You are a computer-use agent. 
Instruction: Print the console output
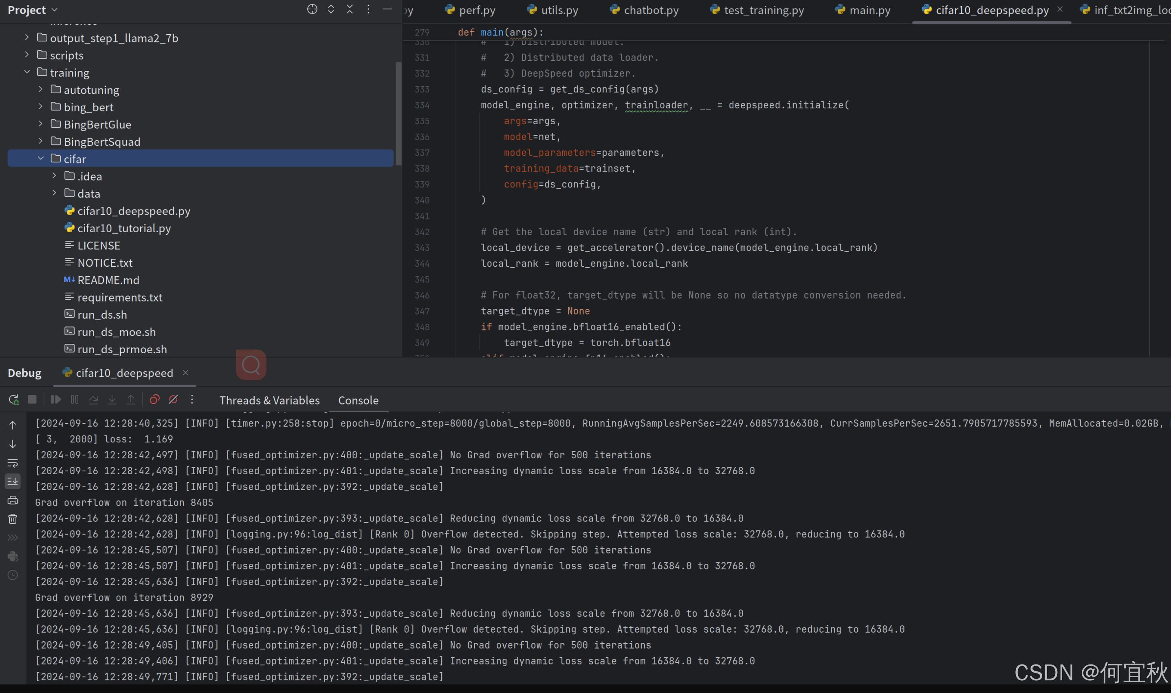(13, 500)
